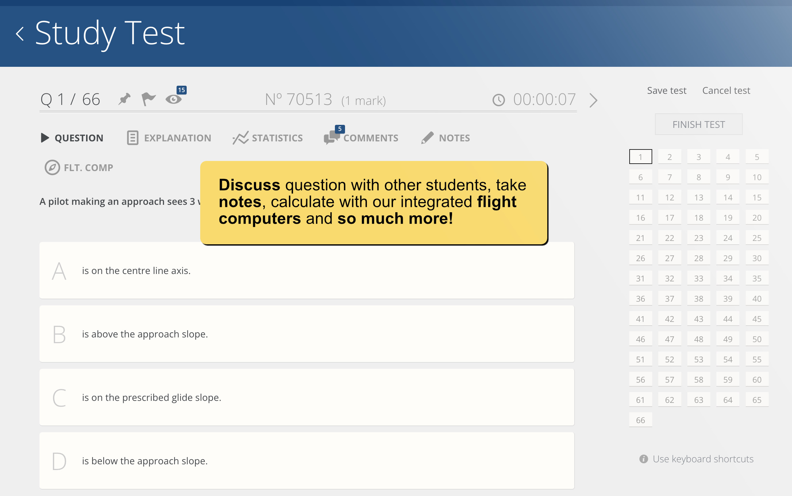
Task: Go to next question with right chevron
Action: tap(593, 100)
